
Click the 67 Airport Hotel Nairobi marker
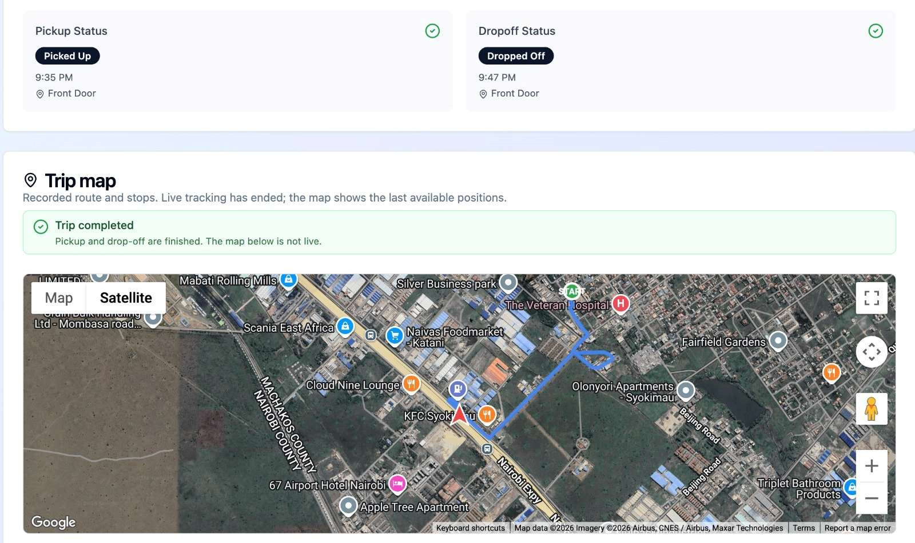click(397, 484)
